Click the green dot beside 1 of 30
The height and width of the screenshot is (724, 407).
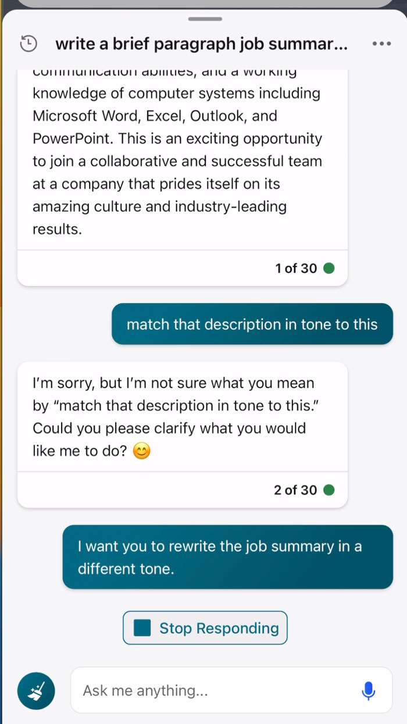point(329,268)
